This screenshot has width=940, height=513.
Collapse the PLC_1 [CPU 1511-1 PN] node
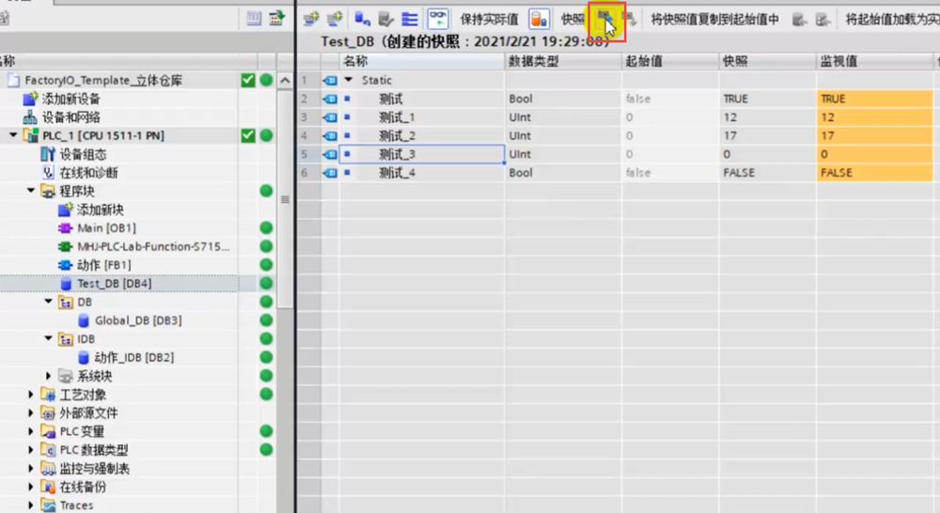(13, 136)
